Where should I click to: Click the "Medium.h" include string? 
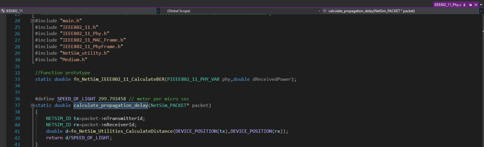click(73, 60)
